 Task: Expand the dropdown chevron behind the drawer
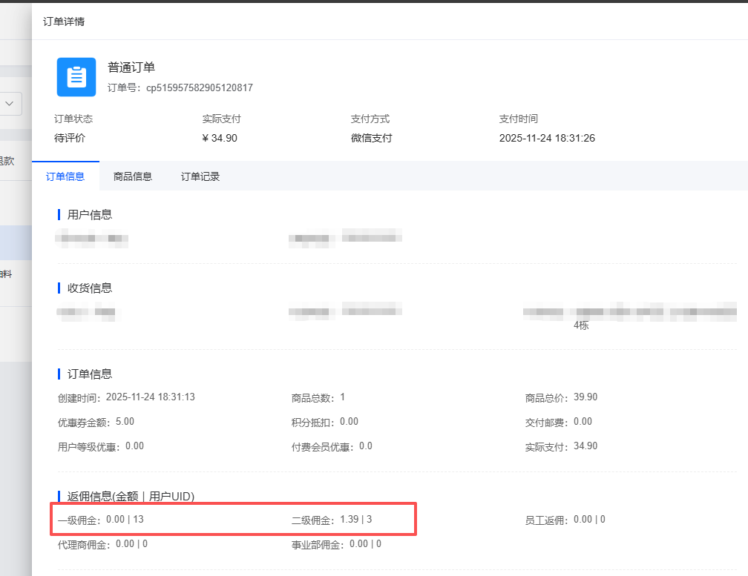coord(10,104)
